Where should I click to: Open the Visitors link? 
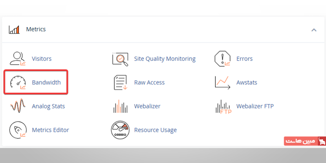click(42, 59)
